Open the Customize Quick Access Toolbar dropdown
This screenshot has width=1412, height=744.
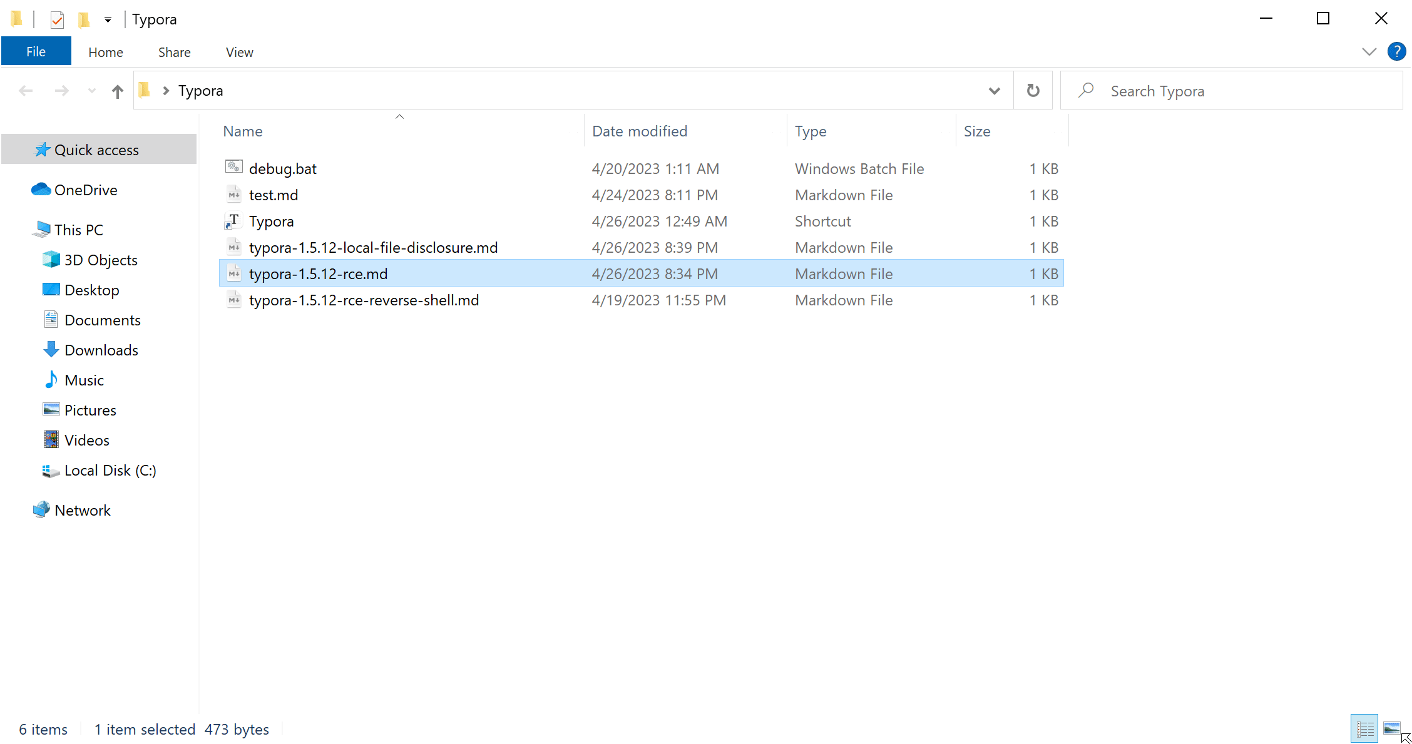[108, 20]
